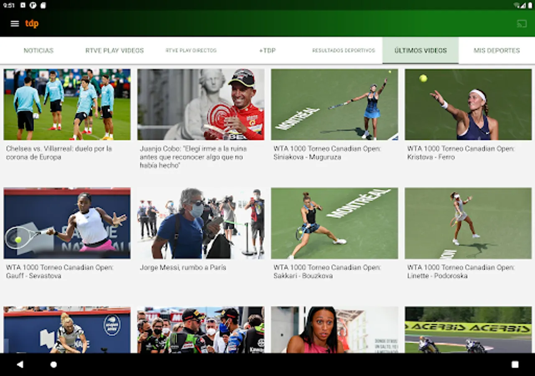The width and height of the screenshot is (535, 376).
Task: Switch to the Noticias tab
Action: (38, 51)
